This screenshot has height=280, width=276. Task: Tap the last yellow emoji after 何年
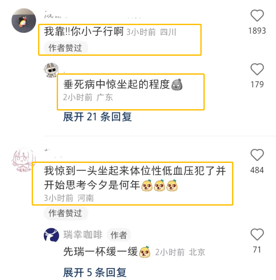(172, 185)
